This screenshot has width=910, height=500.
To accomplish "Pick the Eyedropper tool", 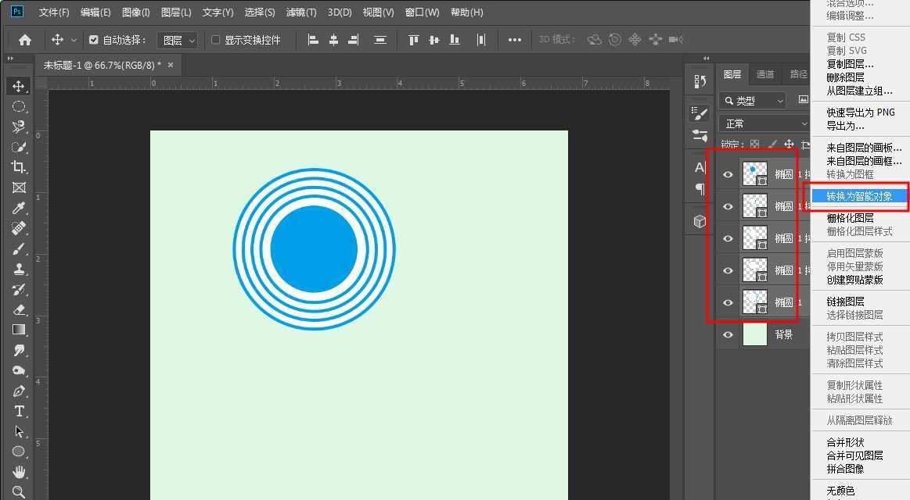I will [19, 208].
